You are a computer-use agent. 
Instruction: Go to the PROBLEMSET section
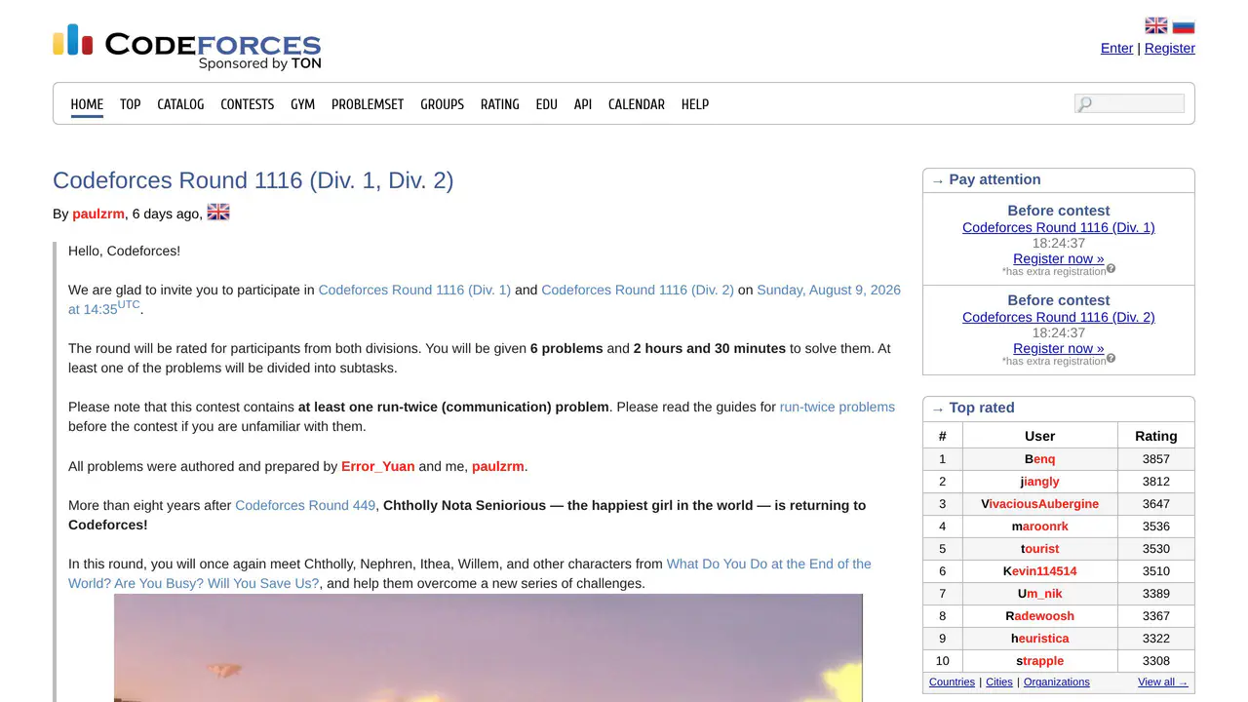tap(368, 104)
